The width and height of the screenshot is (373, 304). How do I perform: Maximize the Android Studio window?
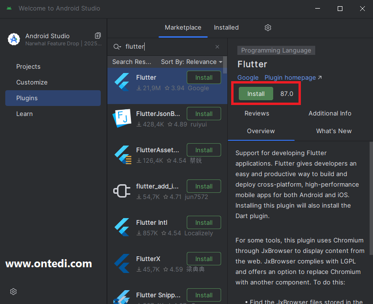340,9
